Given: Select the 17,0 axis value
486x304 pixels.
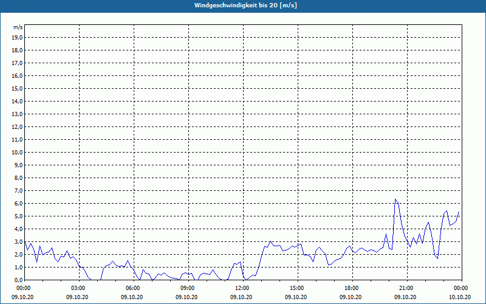Looking at the screenshot, I should click(x=17, y=63).
